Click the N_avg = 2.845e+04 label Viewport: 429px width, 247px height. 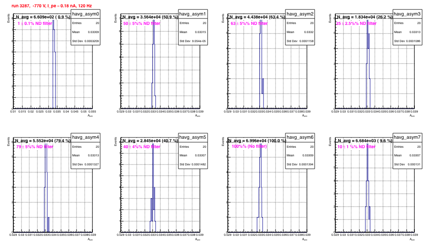(x=150, y=141)
